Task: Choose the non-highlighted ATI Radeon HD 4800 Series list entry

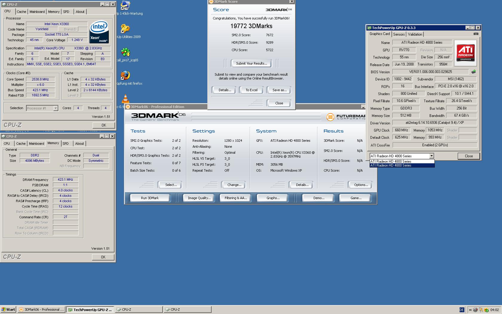Action: pyautogui.click(x=402, y=161)
